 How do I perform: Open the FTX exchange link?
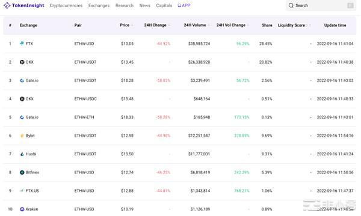pos(29,44)
